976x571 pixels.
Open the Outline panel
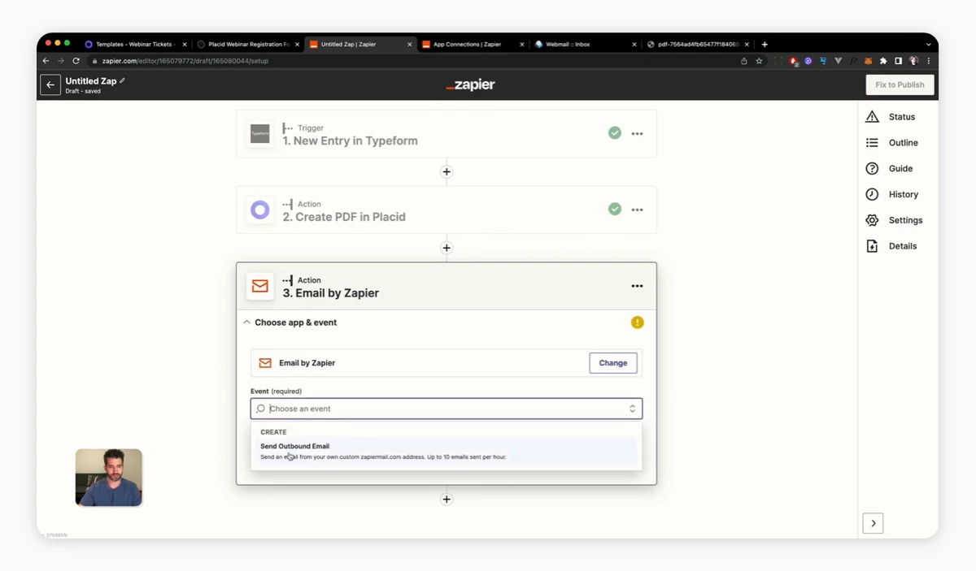click(892, 143)
